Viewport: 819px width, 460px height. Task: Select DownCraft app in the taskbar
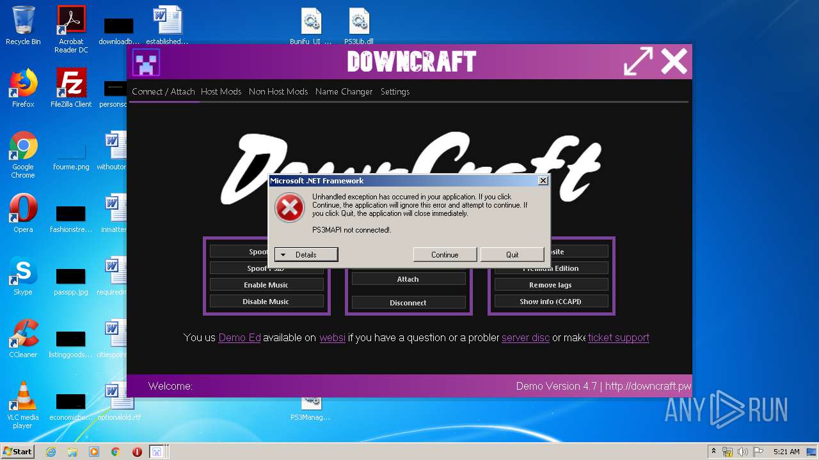[x=157, y=452]
